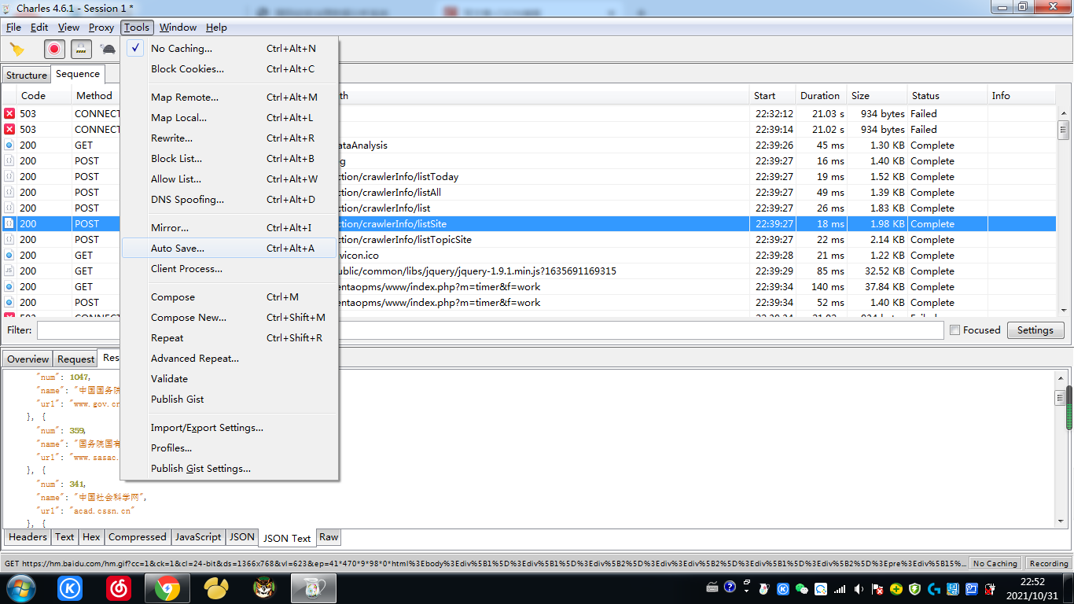This screenshot has width=1074, height=604.
Task: Switch to the Structure tab
Action: (27, 75)
